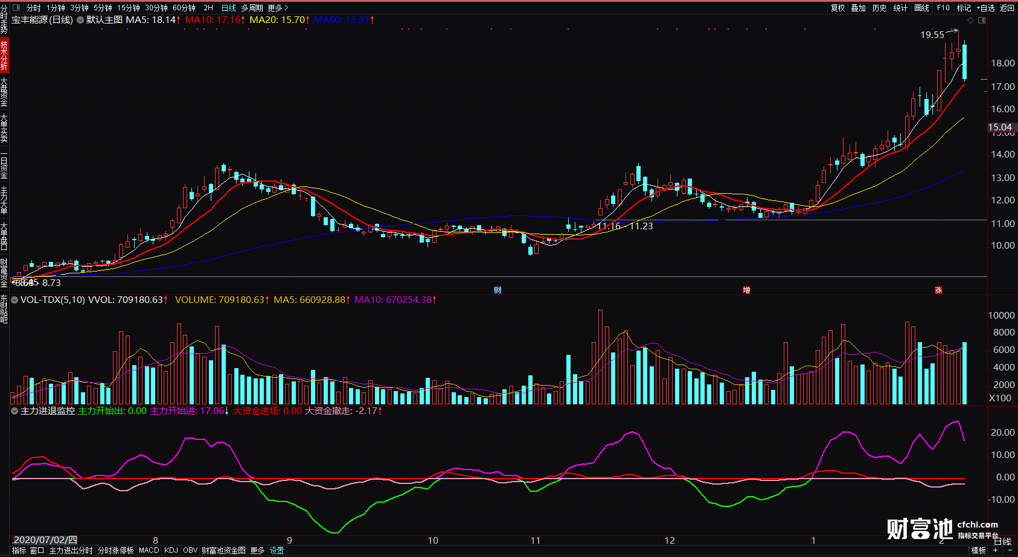Activate the 画线 drawing tool button
The image size is (1018, 557).
pos(922,8)
